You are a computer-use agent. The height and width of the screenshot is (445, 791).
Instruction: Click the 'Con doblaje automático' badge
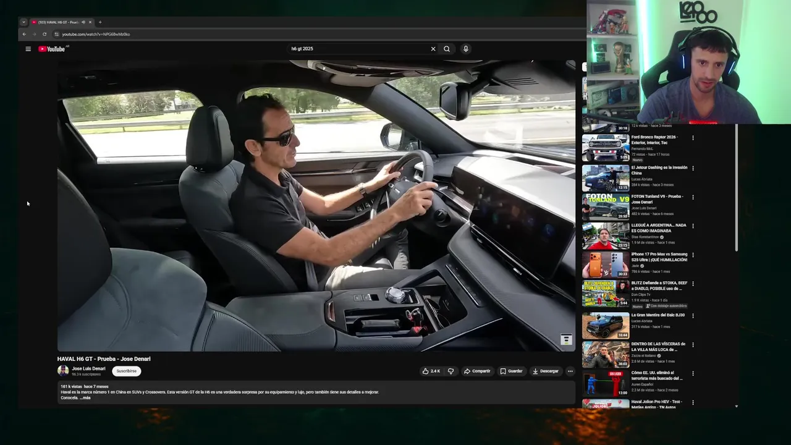pyautogui.click(x=666, y=306)
